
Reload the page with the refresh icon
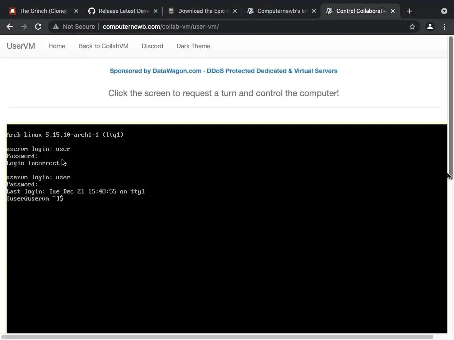[38, 27]
